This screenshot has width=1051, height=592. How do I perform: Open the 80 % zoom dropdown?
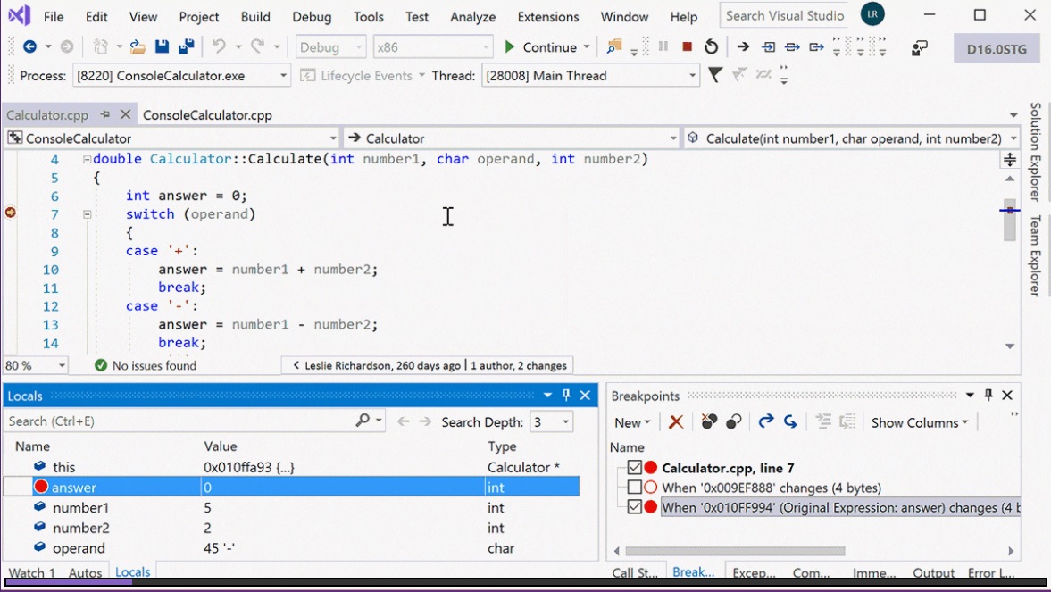tap(61, 365)
